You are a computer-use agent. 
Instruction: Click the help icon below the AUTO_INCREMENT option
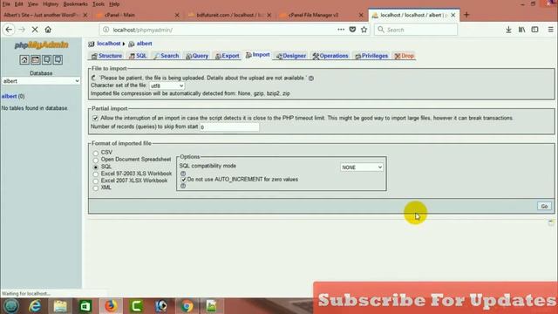[183, 186]
